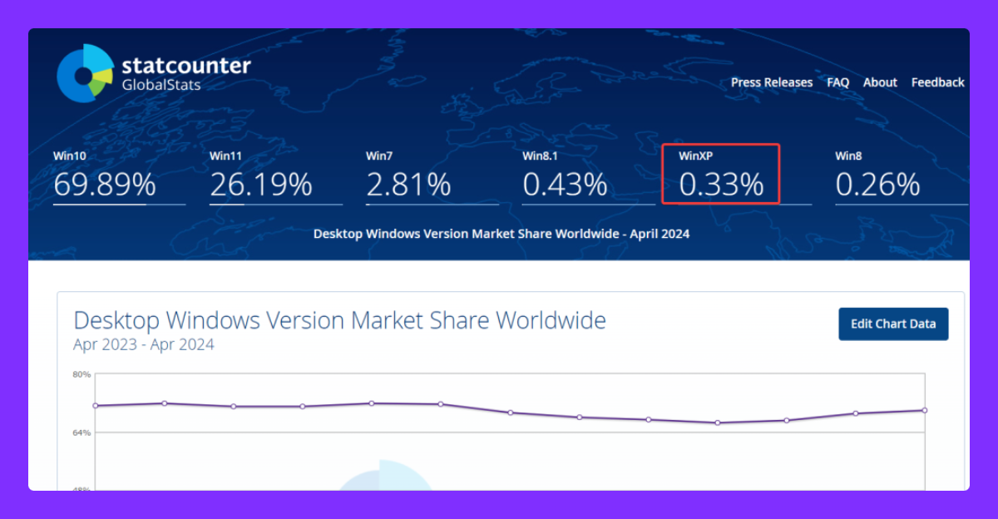This screenshot has width=998, height=519.
Task: Open the Feedback link
Action: [937, 82]
